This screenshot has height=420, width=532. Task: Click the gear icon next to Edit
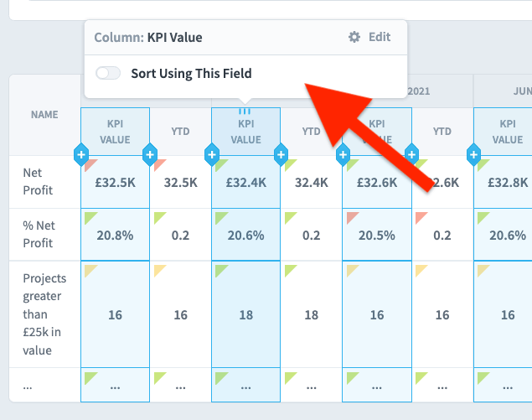[354, 37]
